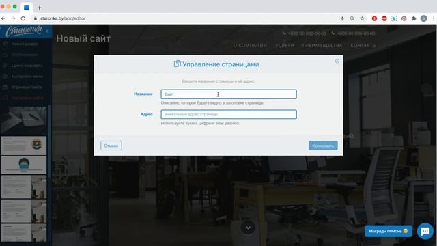Click the icon beside Цвета и шрифты
Viewport: 437px width, 246px height.
click(x=5, y=66)
